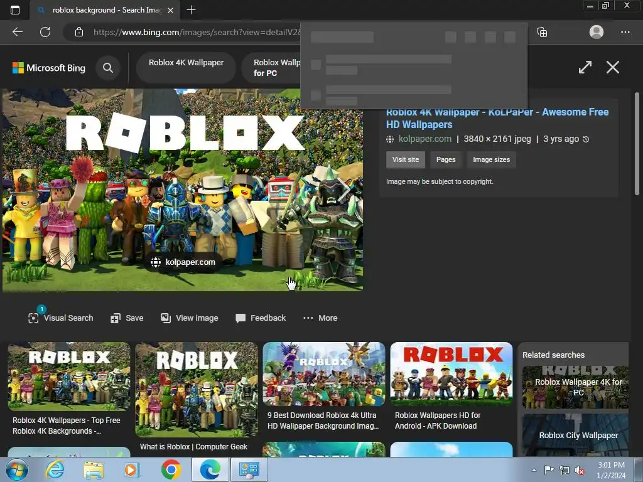The height and width of the screenshot is (482, 643).
Task: Click the browser back arrow
Action: pyautogui.click(x=17, y=32)
